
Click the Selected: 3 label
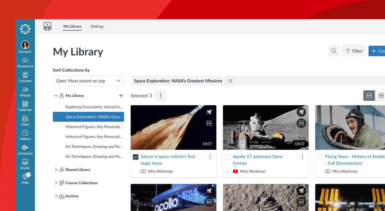pos(141,96)
